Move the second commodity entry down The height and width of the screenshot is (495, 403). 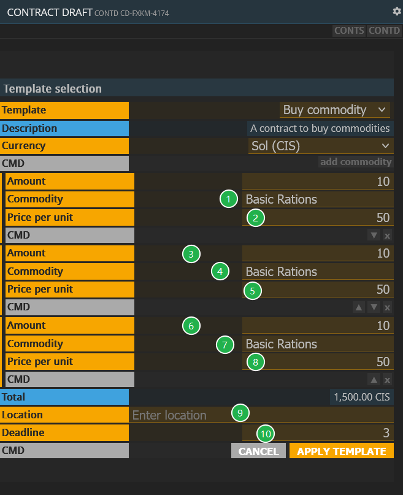[374, 307]
